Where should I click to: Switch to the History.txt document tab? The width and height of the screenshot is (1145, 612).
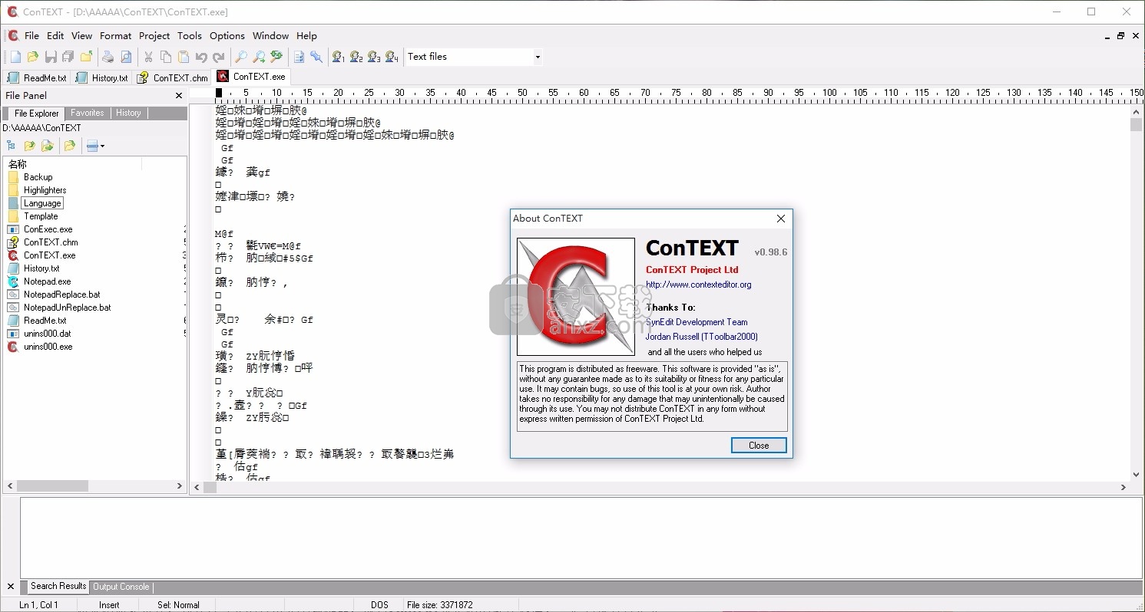pyautogui.click(x=102, y=77)
